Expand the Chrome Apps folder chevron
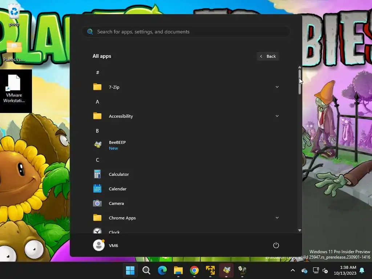 [277, 218]
